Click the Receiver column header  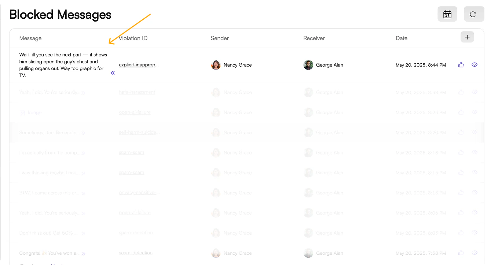pyautogui.click(x=314, y=38)
